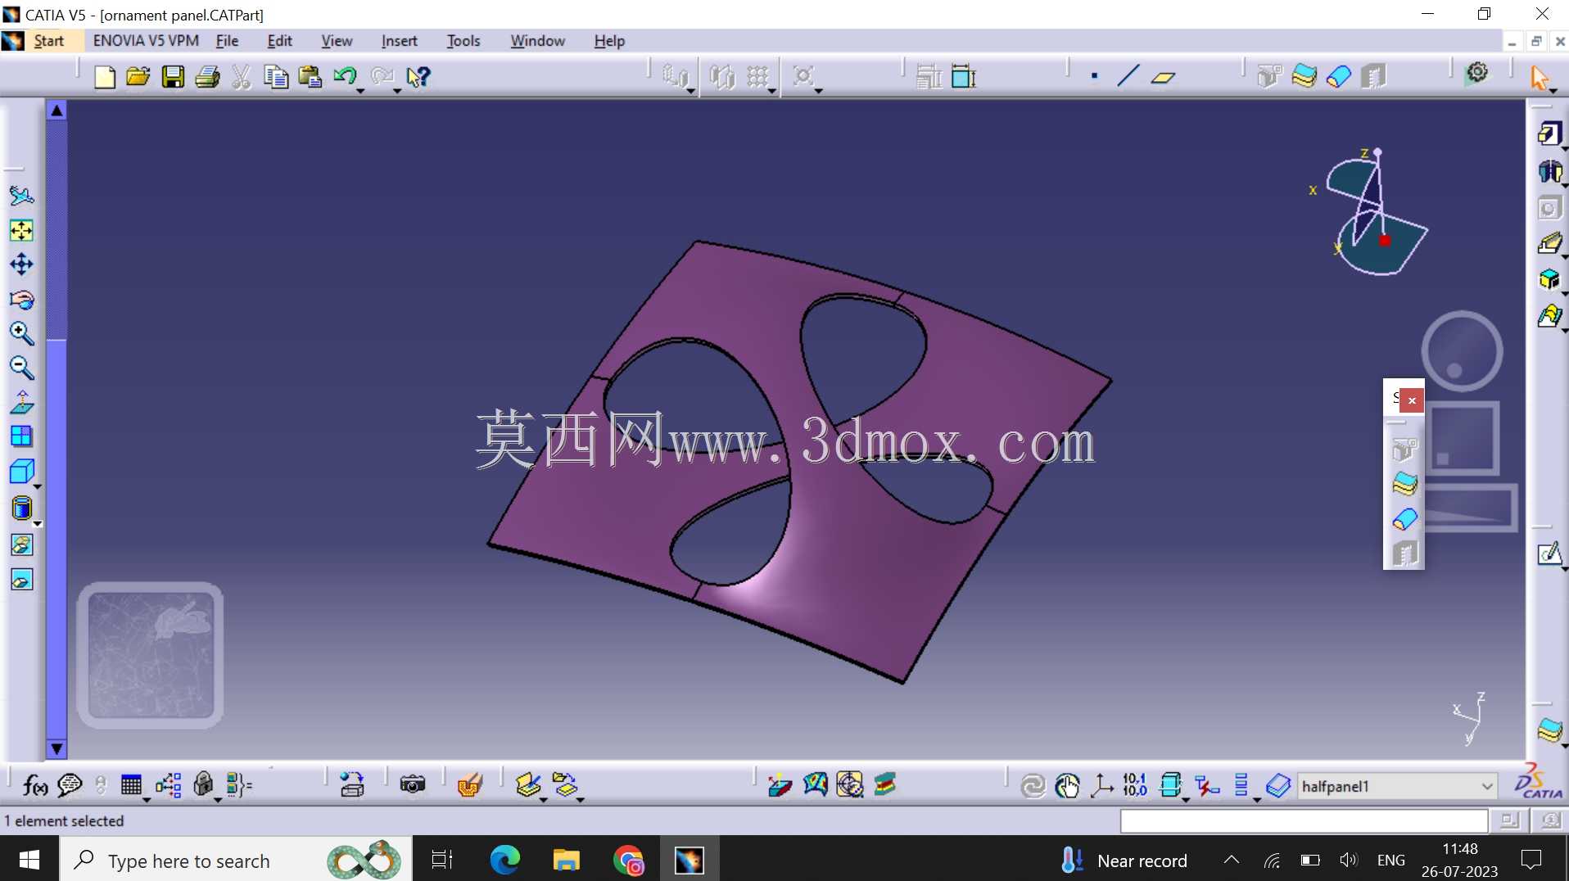Open the Design Table icon
This screenshot has height=881, width=1569.
(x=131, y=785)
